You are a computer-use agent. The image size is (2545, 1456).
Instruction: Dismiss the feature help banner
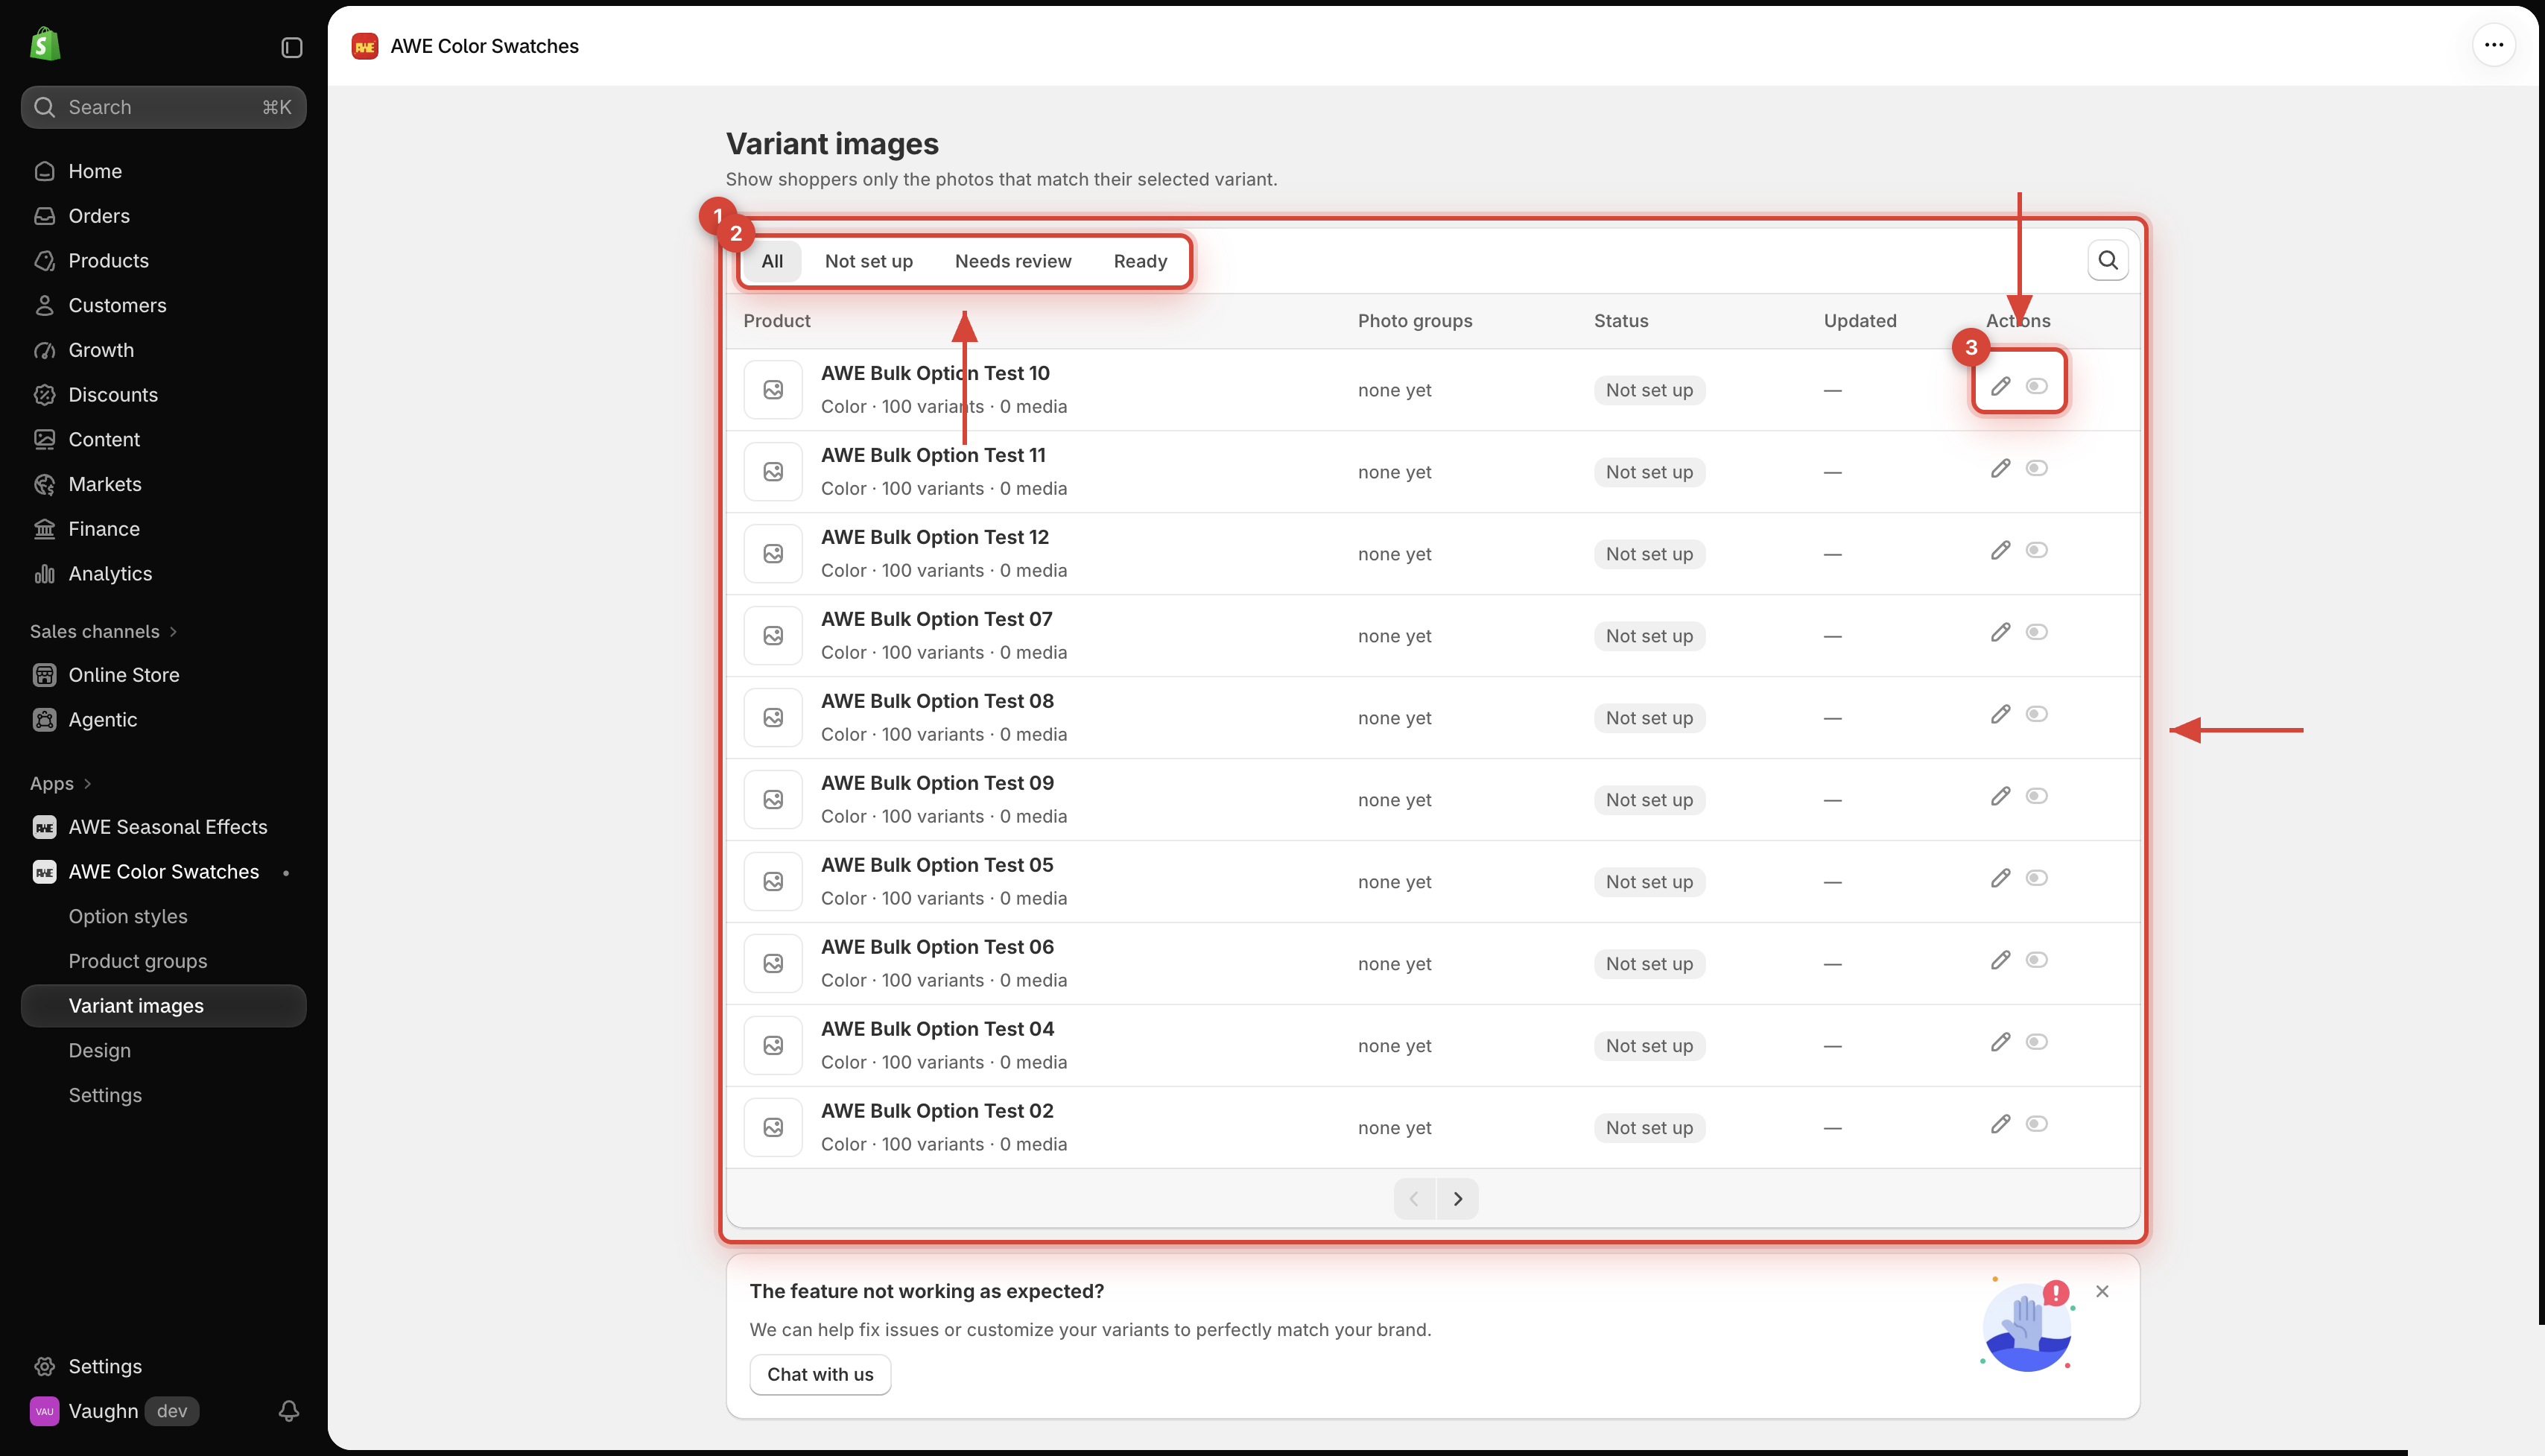2102,1291
